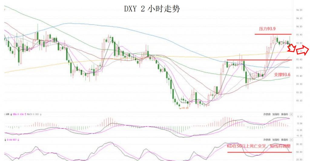This screenshot has width=310, height=161.
Task: Click 换指标 in the MACD panel
Action: (x=285, y=114)
